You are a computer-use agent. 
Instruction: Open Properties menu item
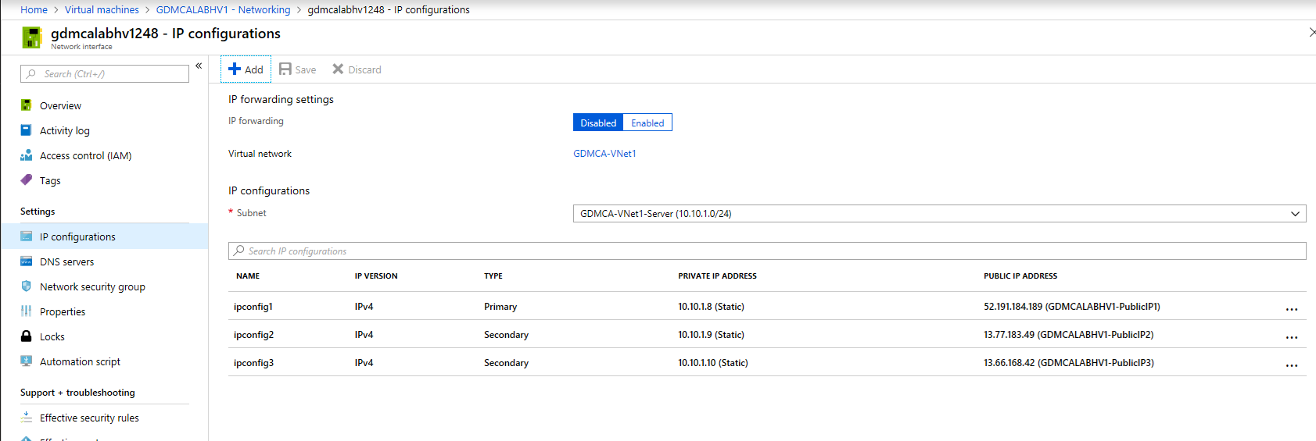63,311
